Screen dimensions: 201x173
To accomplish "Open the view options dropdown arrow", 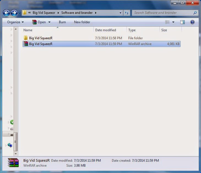I will [173, 22].
